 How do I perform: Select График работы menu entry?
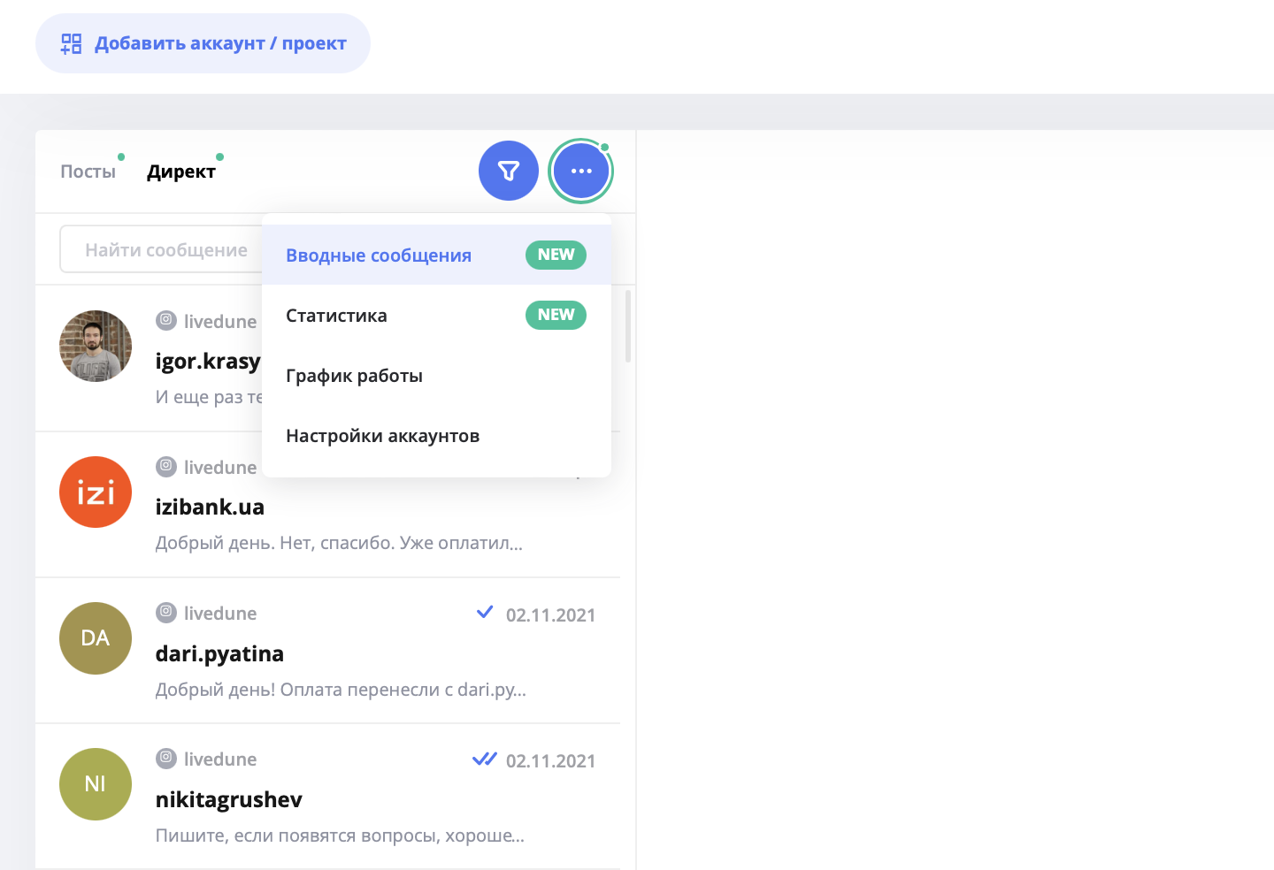[437, 375]
